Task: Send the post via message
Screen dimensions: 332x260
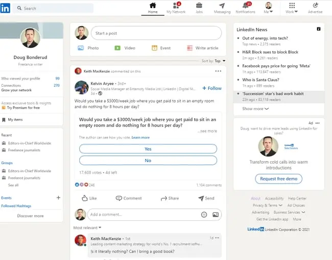Action: click(x=206, y=198)
